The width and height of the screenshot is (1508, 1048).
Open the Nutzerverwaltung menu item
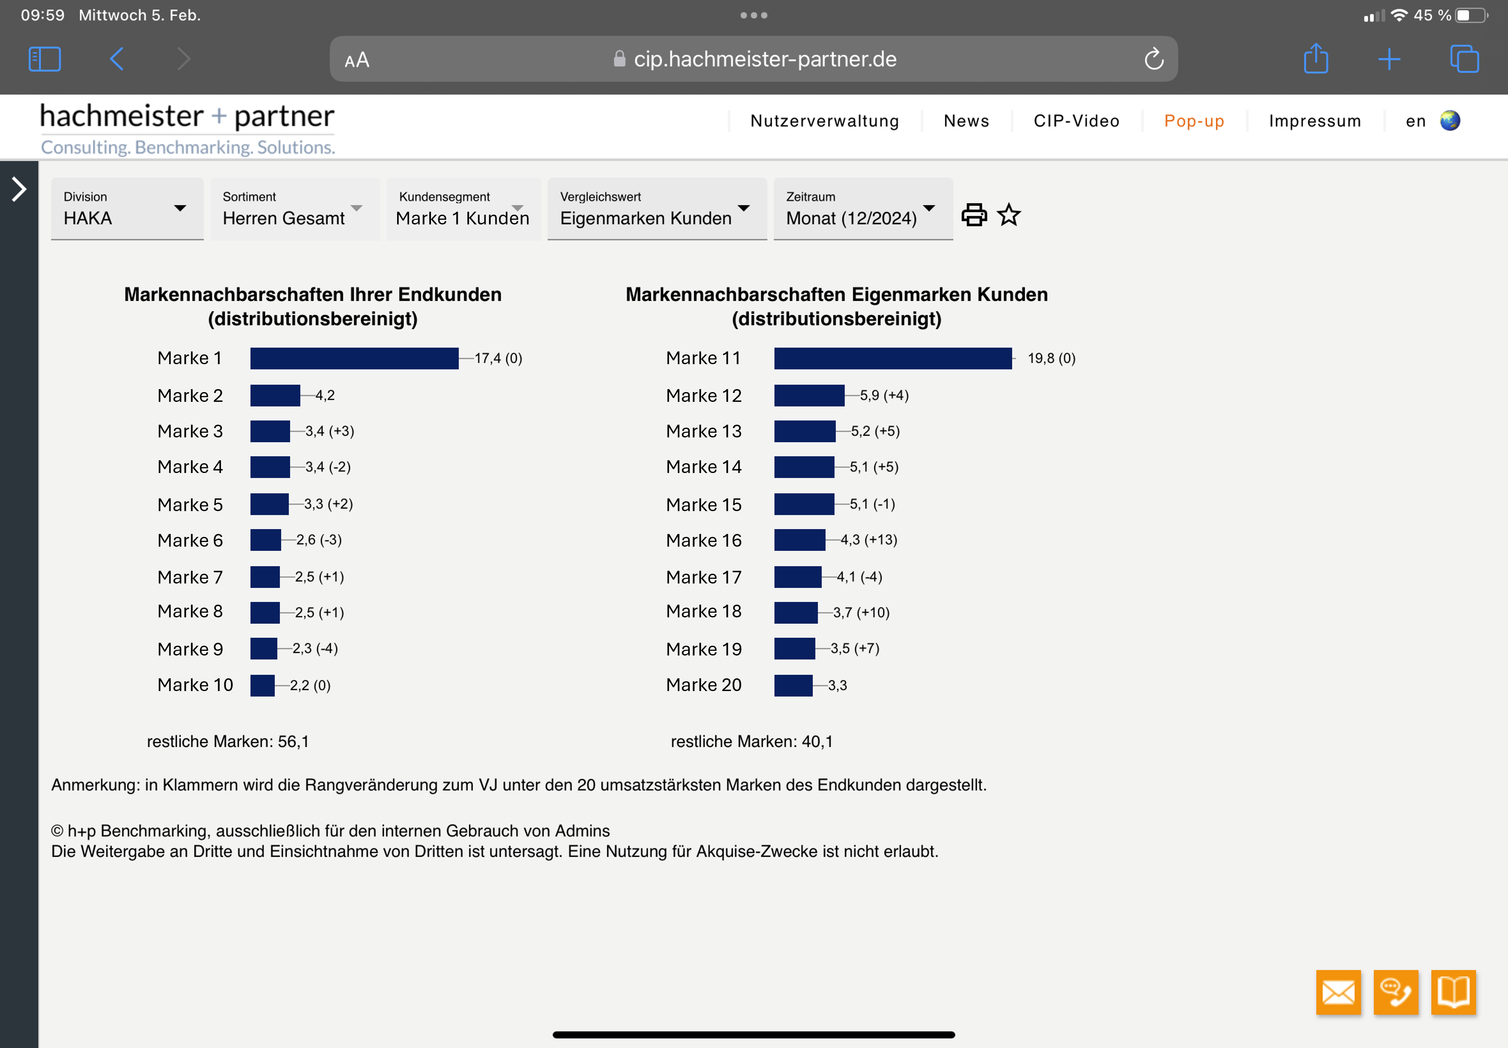[825, 121]
